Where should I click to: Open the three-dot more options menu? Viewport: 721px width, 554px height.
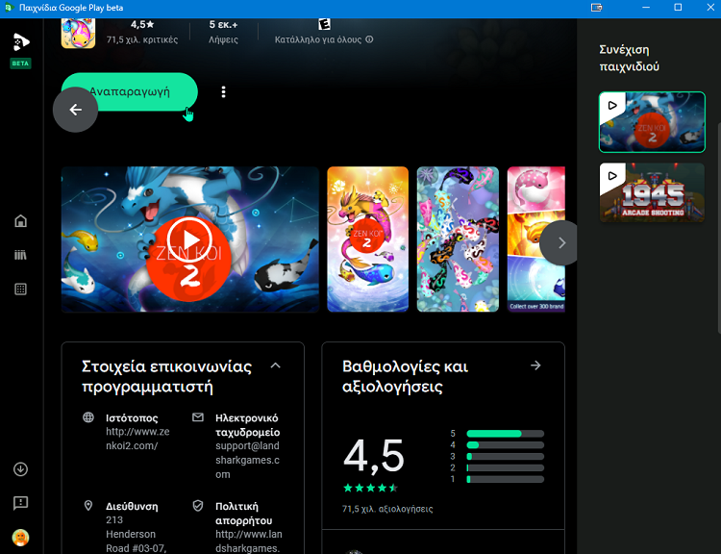pos(223,92)
